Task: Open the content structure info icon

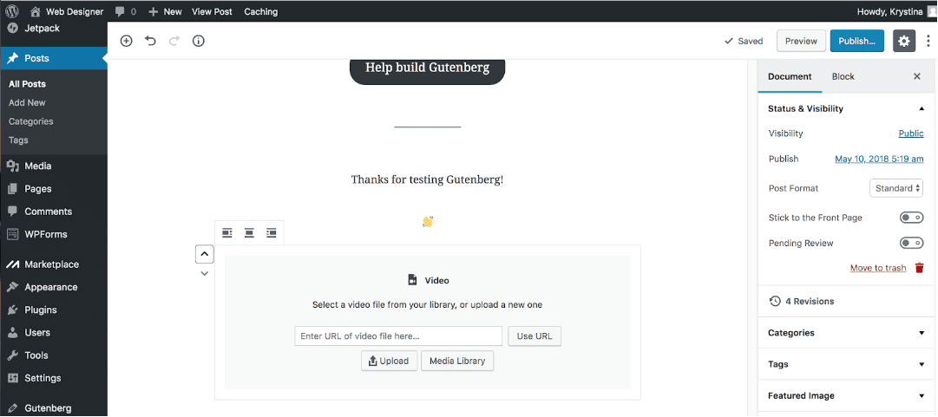Action: (x=199, y=41)
